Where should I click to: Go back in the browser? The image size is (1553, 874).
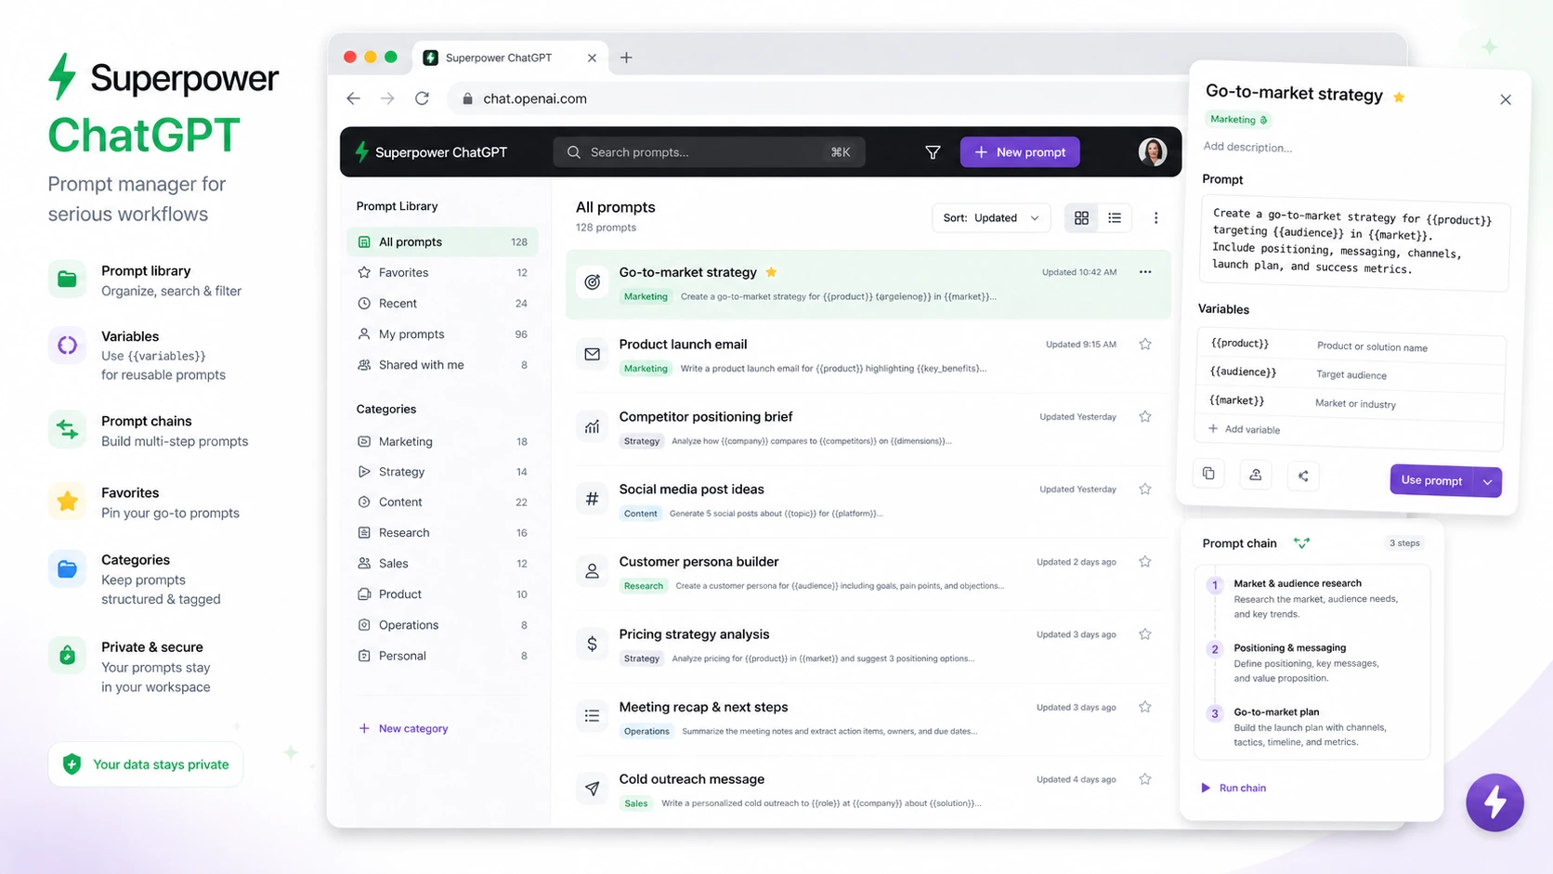click(353, 98)
